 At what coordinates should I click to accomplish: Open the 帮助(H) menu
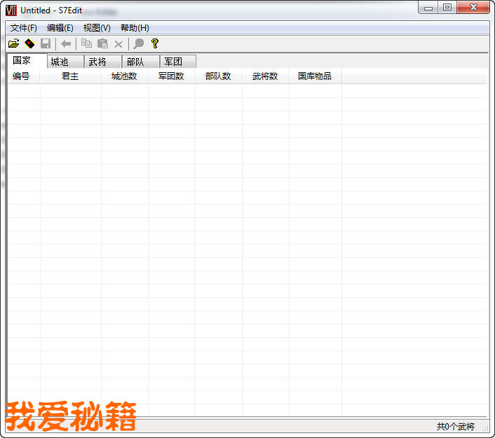(x=135, y=28)
